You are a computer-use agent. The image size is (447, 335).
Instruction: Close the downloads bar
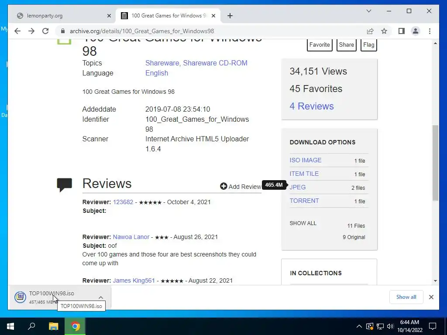click(431, 297)
